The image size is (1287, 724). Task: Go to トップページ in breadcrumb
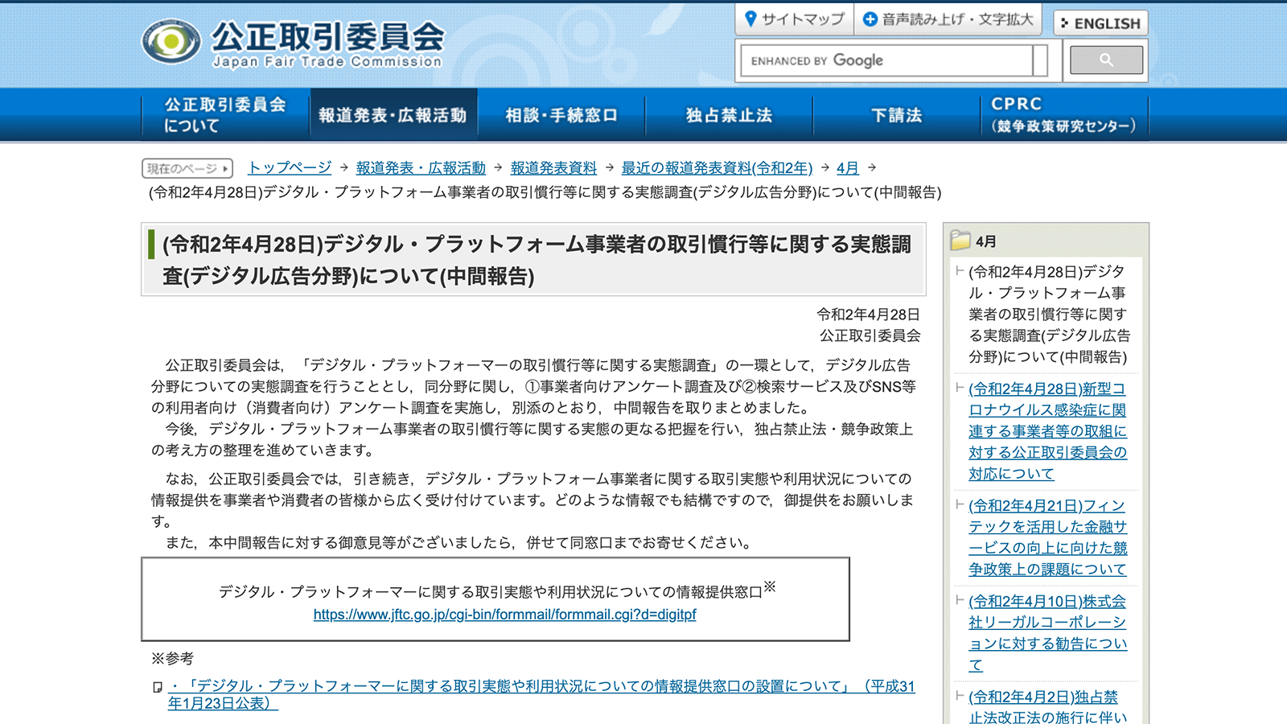point(290,167)
